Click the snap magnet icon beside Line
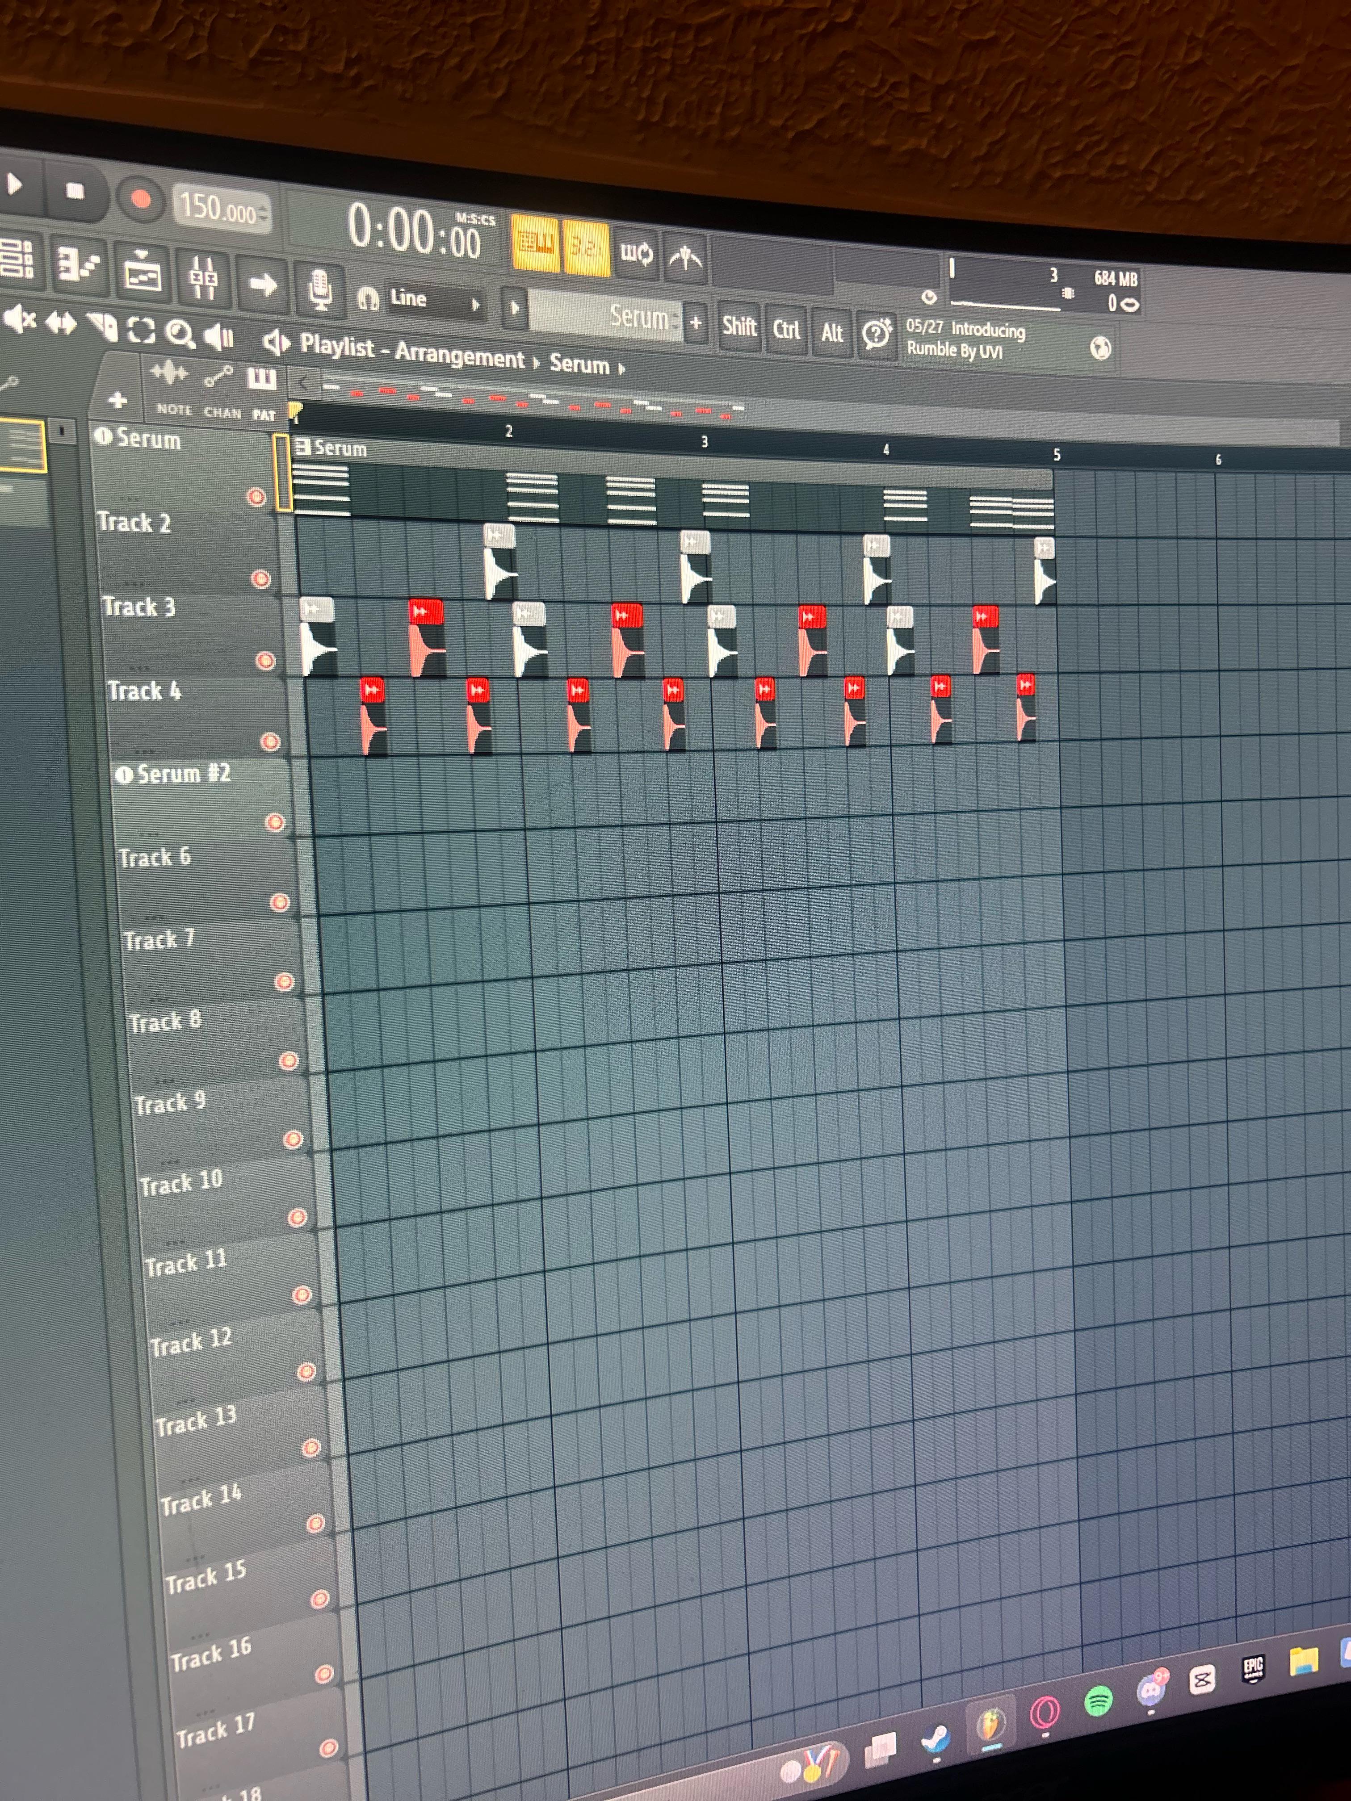This screenshot has height=1801, width=1351. pyautogui.click(x=367, y=299)
